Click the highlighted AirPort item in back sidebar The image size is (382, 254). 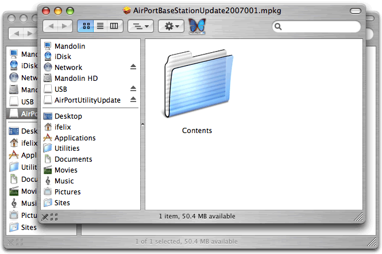[22, 114]
